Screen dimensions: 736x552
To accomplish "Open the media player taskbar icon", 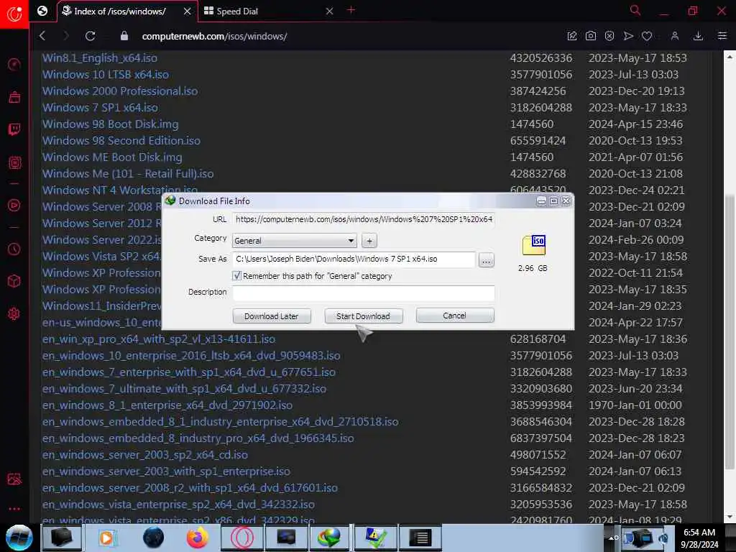I will point(108,538).
